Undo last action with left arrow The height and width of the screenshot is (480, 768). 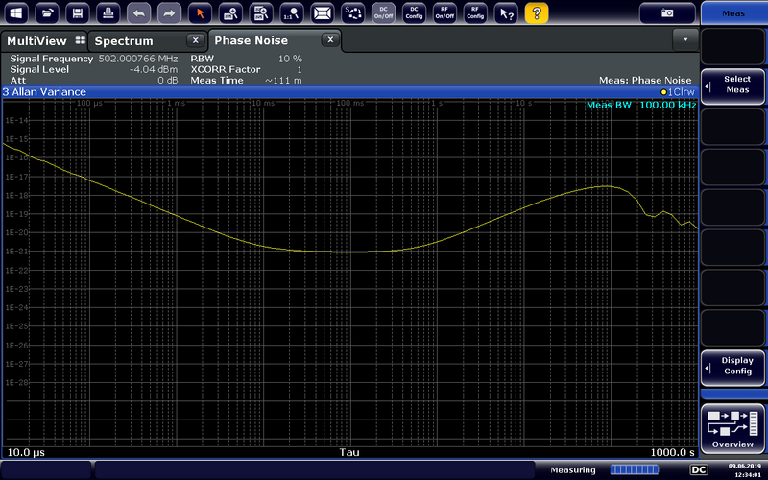click(140, 12)
